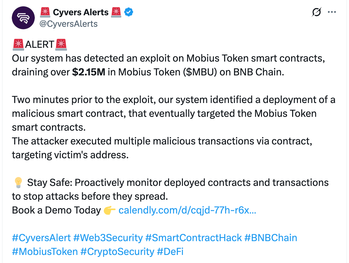Open the Grok actions icon
This screenshot has width=349, height=263.
pyautogui.click(x=316, y=12)
